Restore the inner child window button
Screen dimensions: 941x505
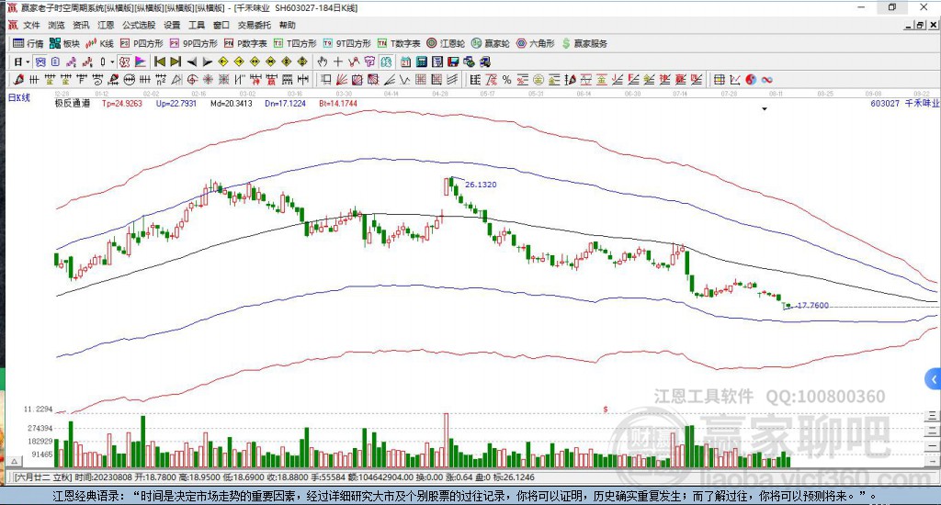(x=920, y=25)
